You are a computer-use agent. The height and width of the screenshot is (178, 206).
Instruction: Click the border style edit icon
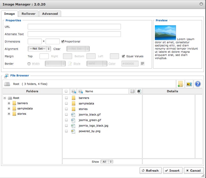pos(70,64)
